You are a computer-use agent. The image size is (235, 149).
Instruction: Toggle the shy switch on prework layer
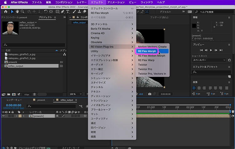[57, 116]
